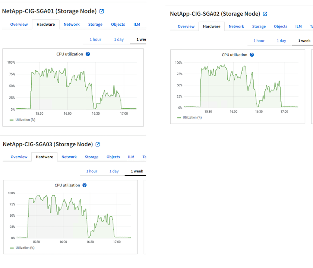Open SGA03 node external link icon
This screenshot has height=268, width=313.
tap(98, 144)
